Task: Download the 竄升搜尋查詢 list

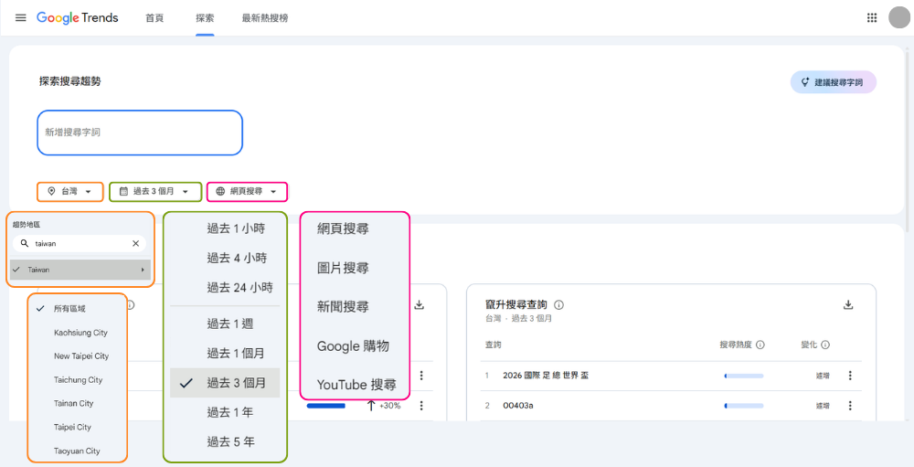Action: [848, 304]
